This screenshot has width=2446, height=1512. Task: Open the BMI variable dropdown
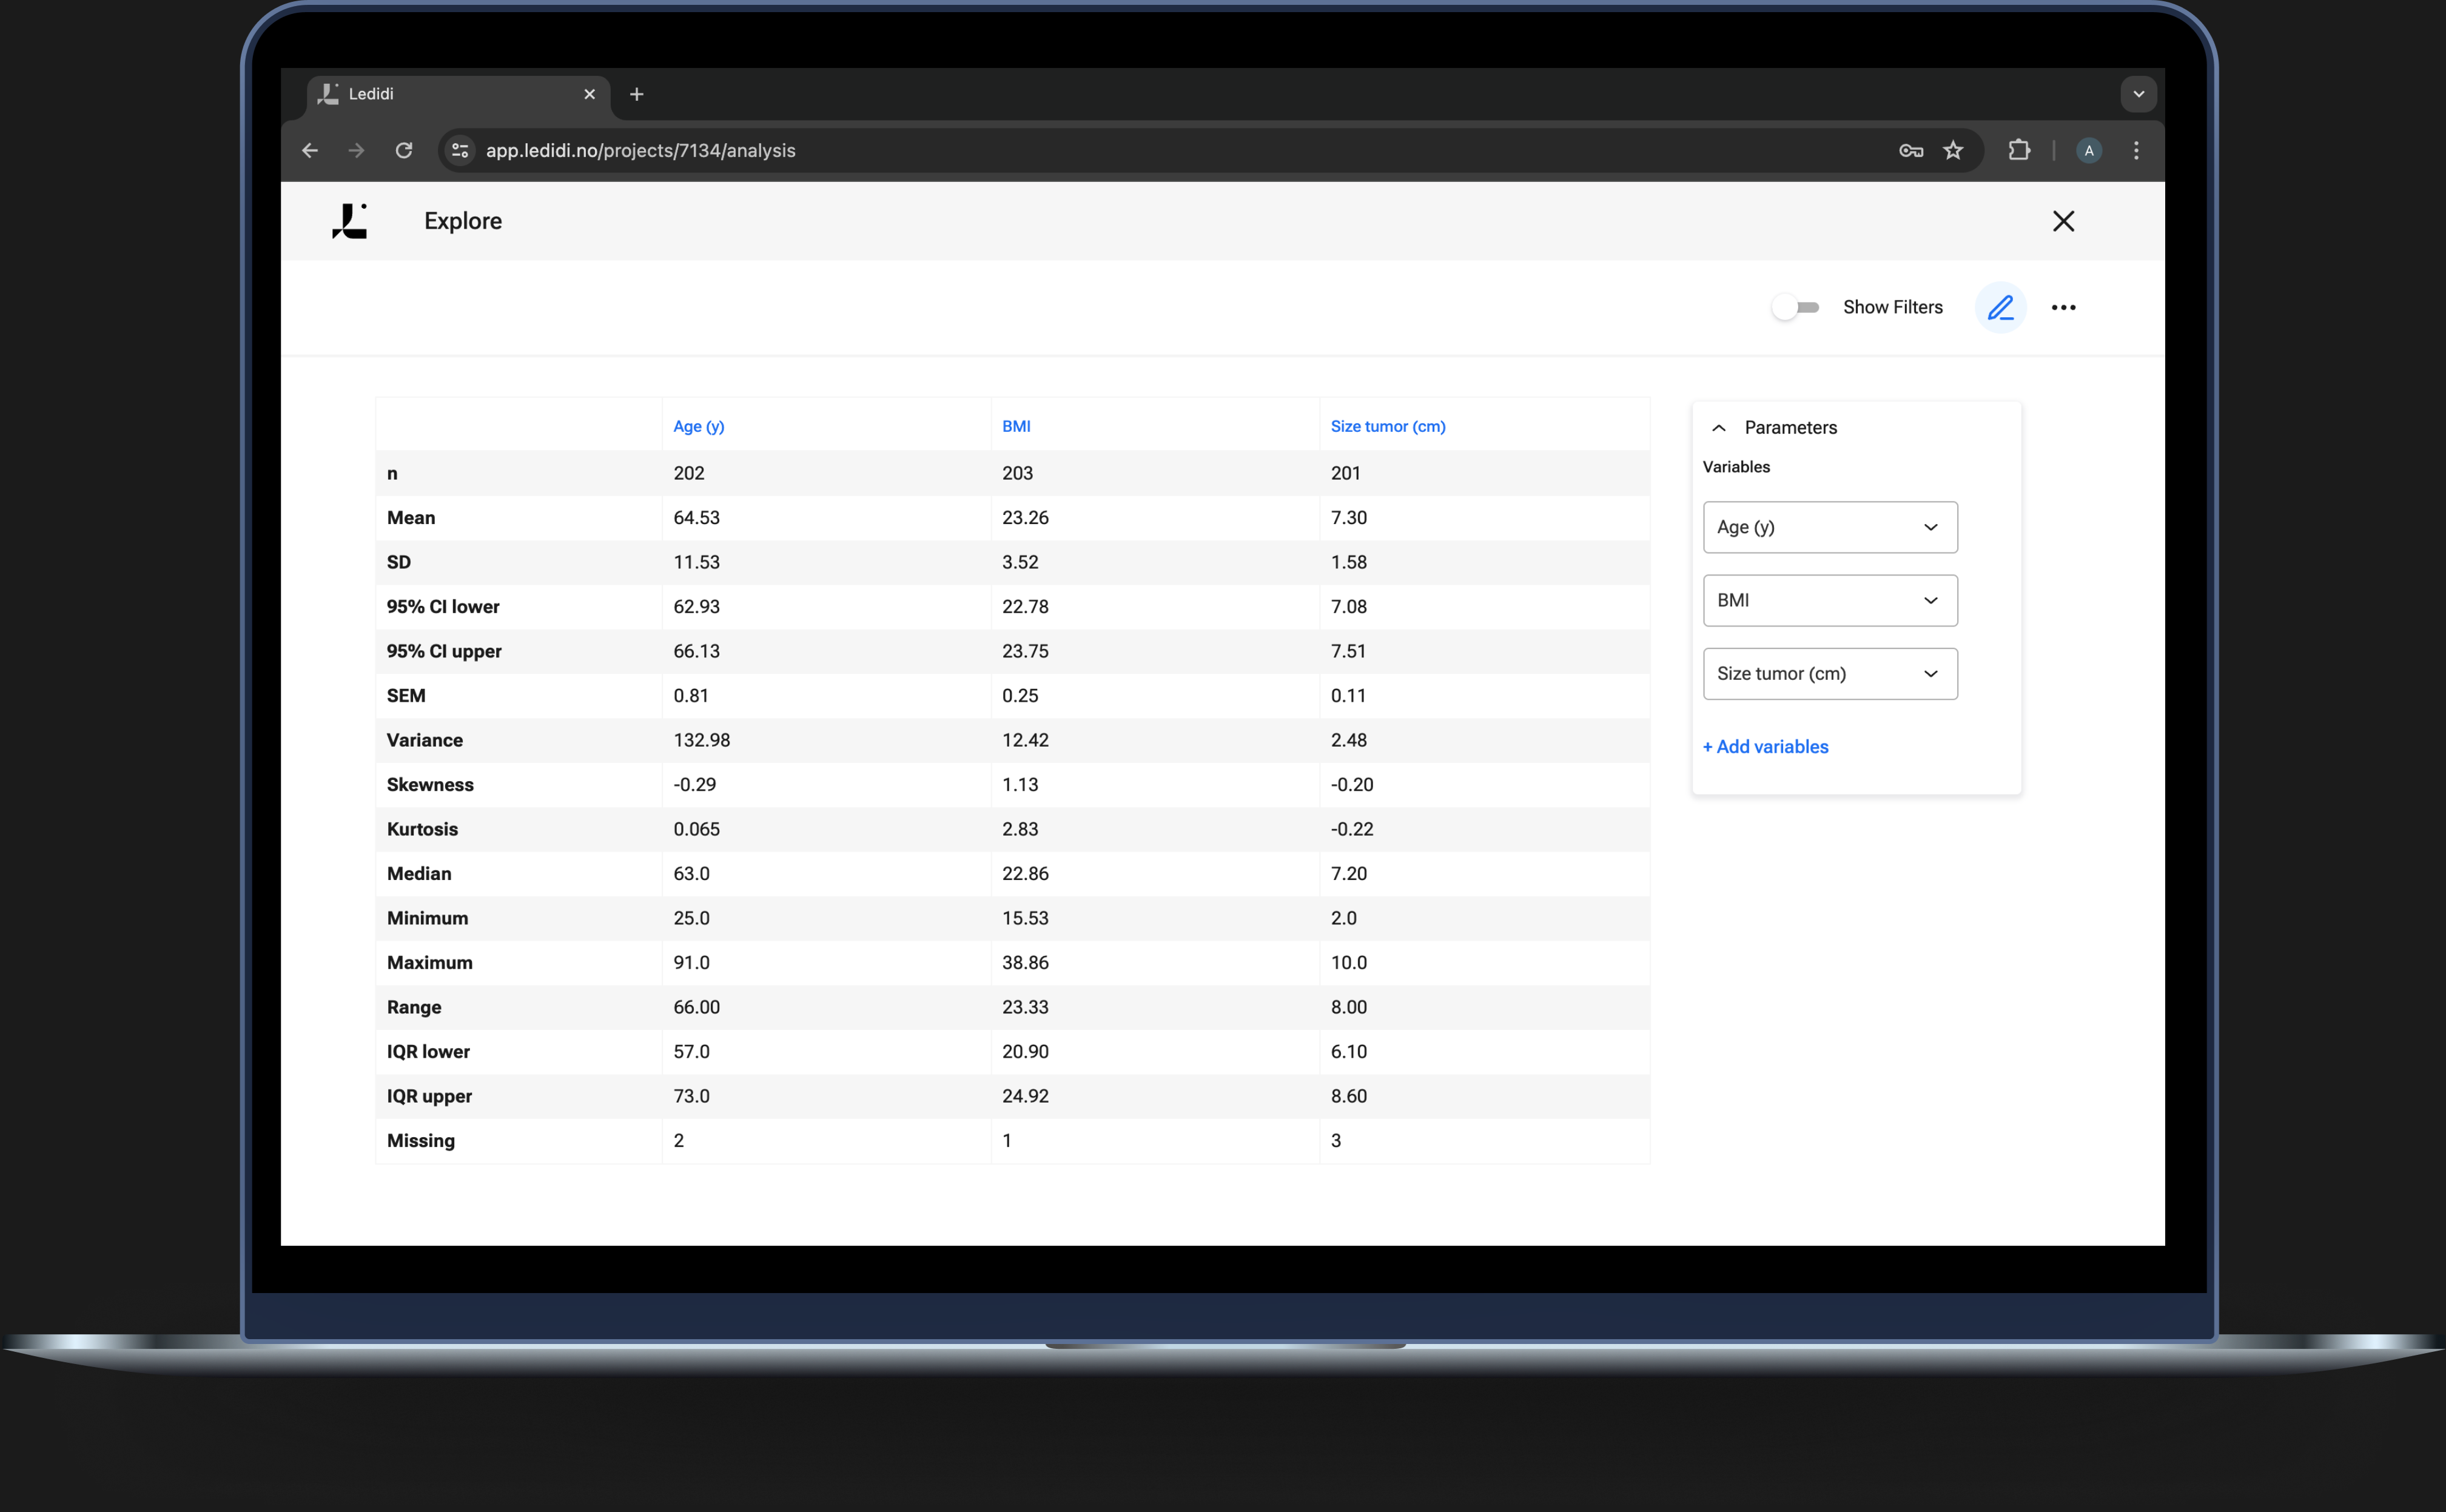(x=1829, y=600)
